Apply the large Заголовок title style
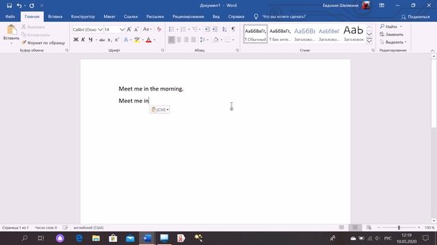Viewport: 437px width, 245px height. pos(354,34)
